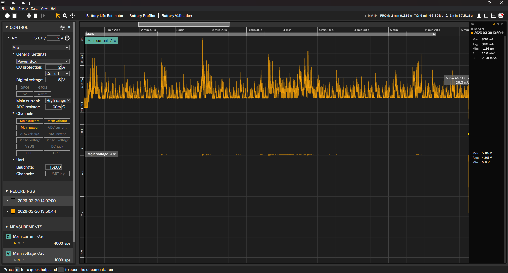Open the File menu
This screenshot has height=273, width=508.
[4, 9]
